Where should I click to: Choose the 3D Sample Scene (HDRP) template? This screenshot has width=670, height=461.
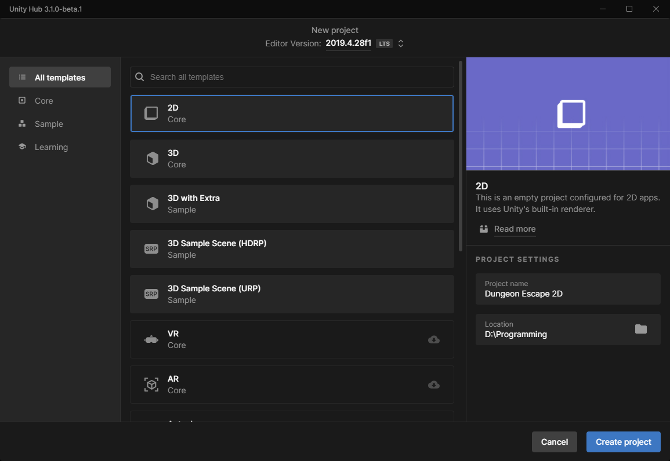(292, 249)
